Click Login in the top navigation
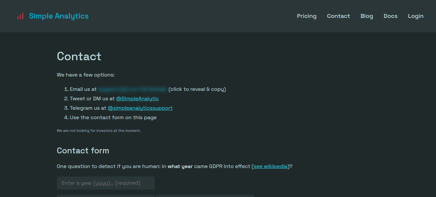Image resolution: width=436 pixels, height=197 pixels. 415,16
